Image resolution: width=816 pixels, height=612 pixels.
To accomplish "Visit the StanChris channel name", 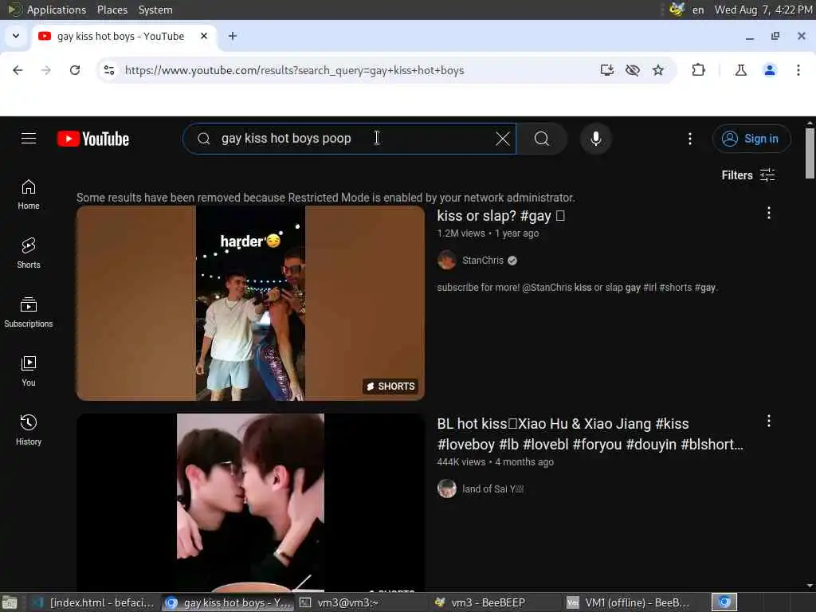I will (x=483, y=261).
